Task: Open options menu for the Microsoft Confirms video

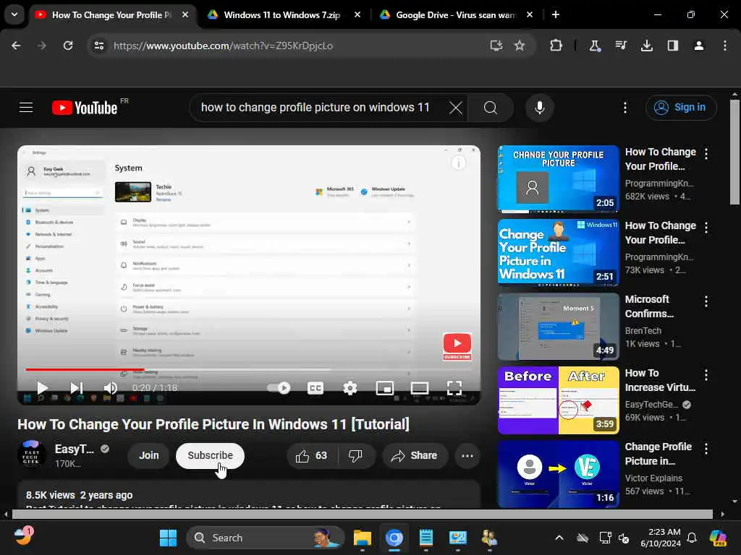Action: [x=706, y=301]
